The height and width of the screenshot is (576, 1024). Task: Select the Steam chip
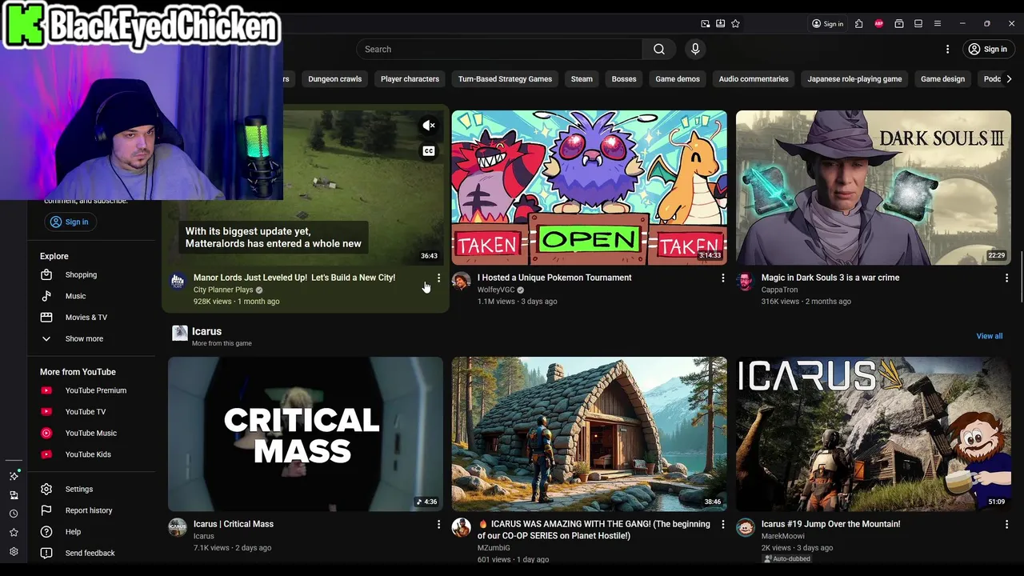pyautogui.click(x=582, y=78)
